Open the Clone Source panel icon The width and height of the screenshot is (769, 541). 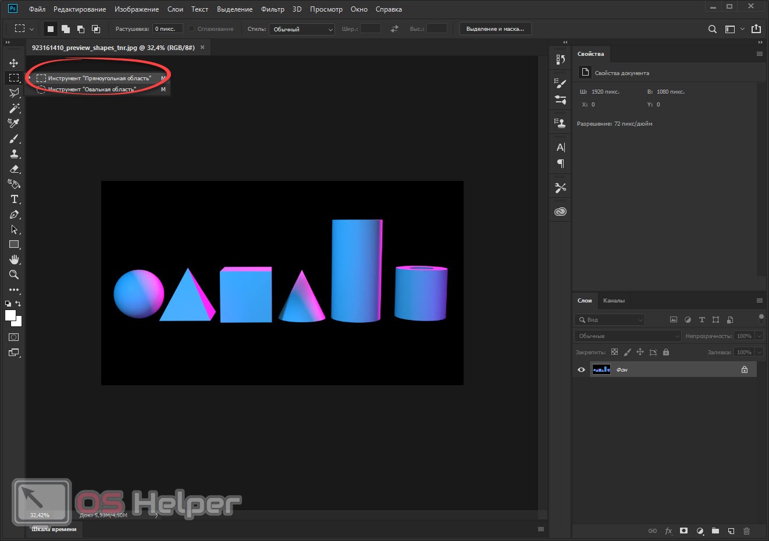560,123
